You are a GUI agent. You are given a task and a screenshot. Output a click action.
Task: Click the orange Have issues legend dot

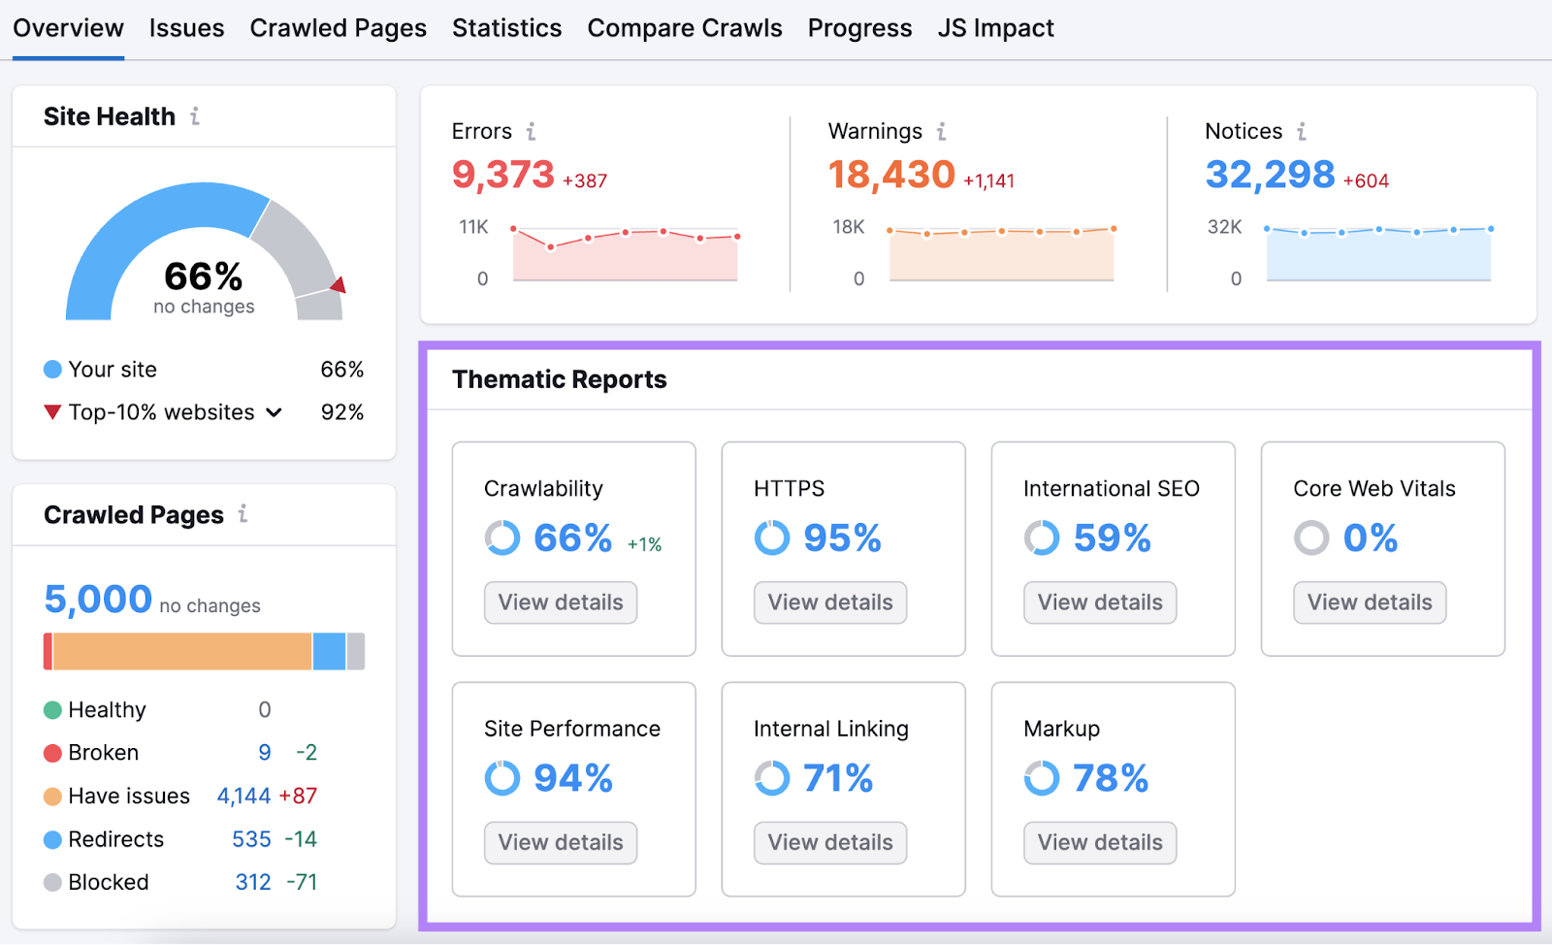coord(52,797)
